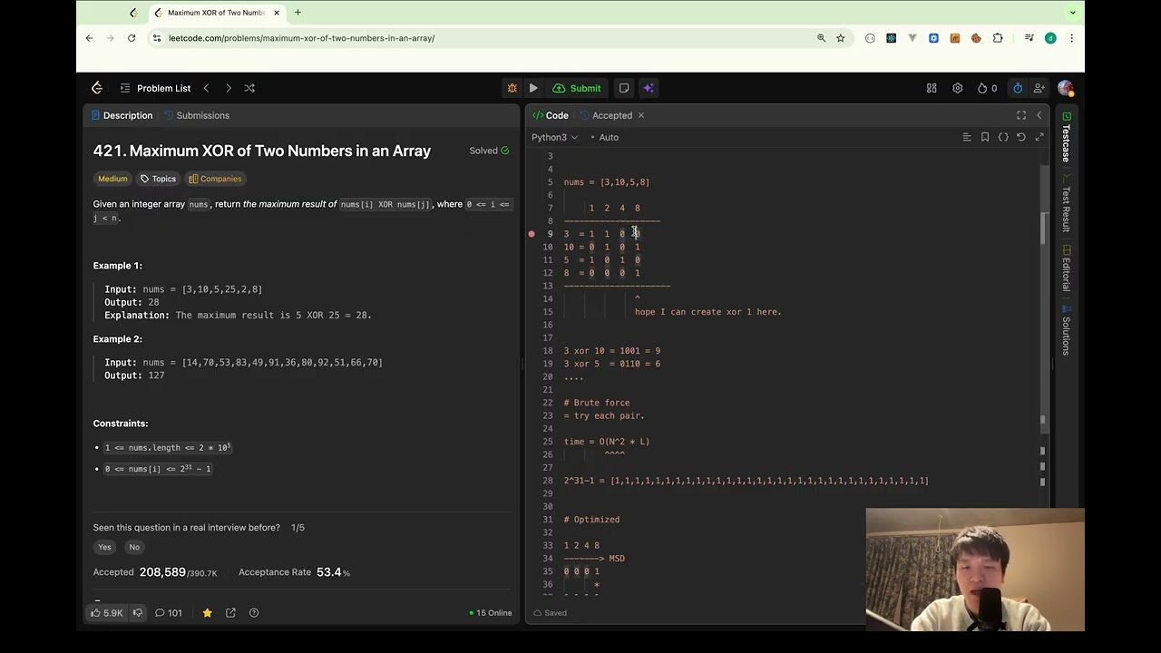
Task: Bookmark page with star icon
Action: coord(841,38)
